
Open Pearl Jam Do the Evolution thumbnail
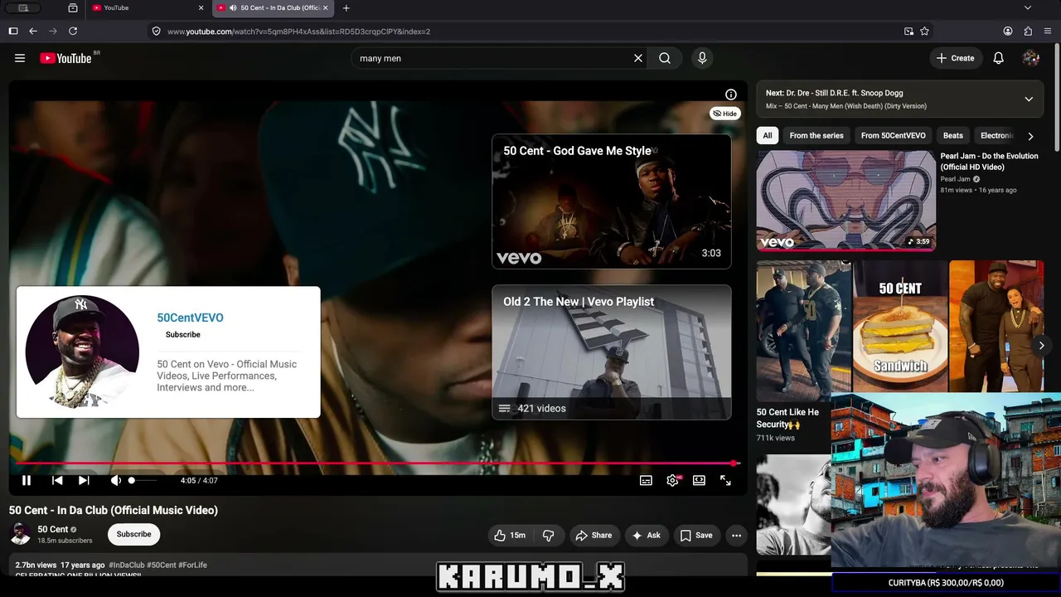tap(846, 200)
